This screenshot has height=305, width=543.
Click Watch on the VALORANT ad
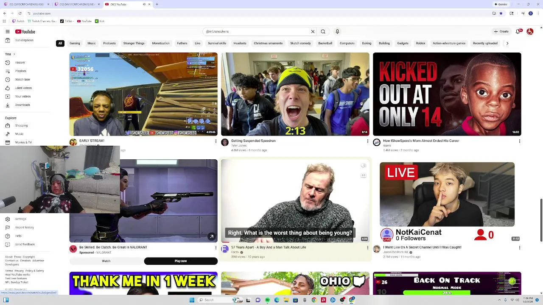[x=106, y=261]
